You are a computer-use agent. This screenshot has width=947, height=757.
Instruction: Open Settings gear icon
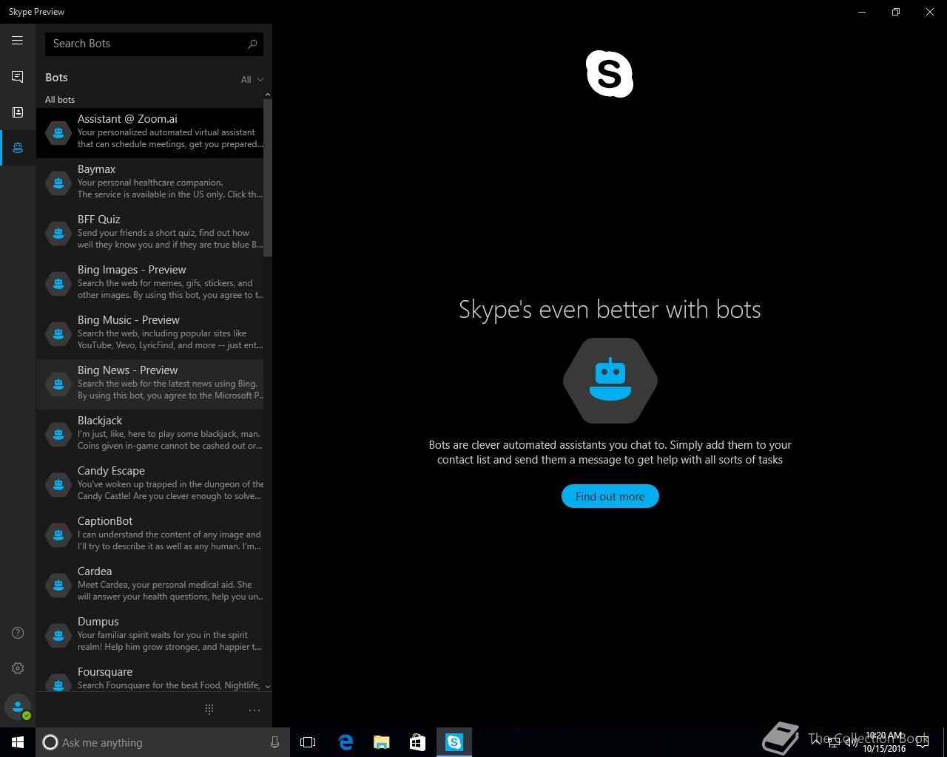18,668
